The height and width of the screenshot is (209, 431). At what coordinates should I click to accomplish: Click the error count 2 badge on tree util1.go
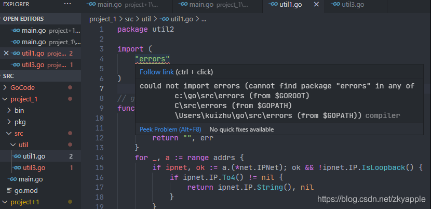click(71, 156)
